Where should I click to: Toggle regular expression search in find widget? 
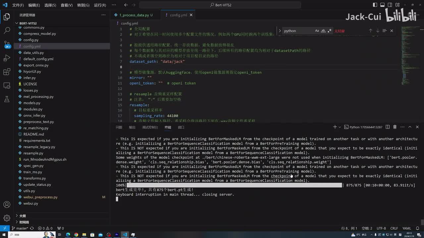[329, 31]
